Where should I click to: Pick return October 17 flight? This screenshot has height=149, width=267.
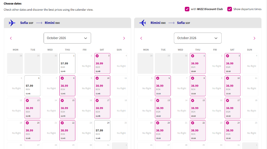click(x=233, y=108)
